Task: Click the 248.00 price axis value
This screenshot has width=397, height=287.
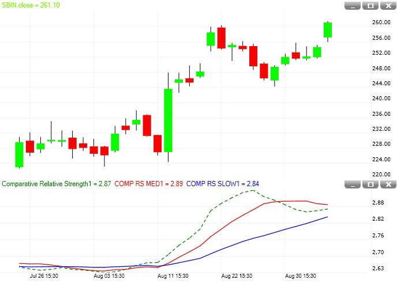Action: point(381,68)
